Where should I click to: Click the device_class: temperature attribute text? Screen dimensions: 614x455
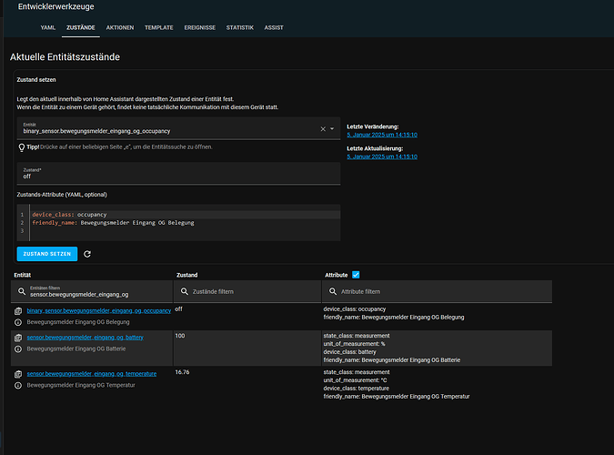point(357,389)
